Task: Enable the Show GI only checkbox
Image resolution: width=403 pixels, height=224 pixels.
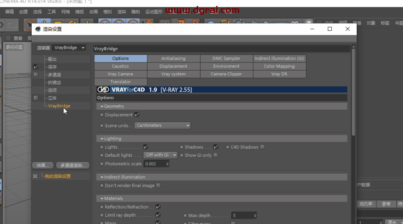Action: [x=216, y=155]
